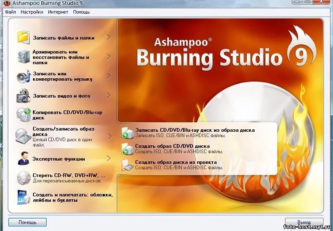Click the icon beside Создать образ диска из проекта
This screenshot has height=231, width=333.
[127, 165]
